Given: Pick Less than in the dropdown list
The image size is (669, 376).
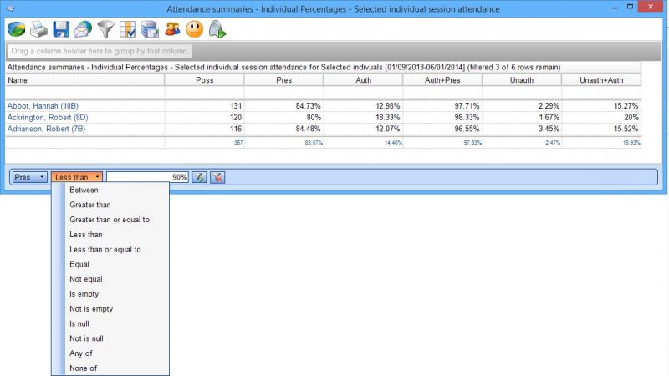Looking at the screenshot, I should (x=86, y=235).
